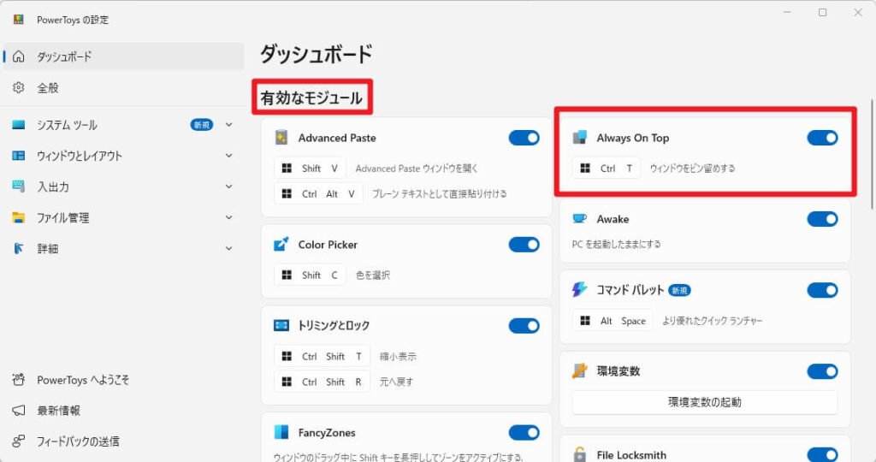876x462 pixels.
Task: Click the FancyZones module icon
Action: tap(281, 432)
